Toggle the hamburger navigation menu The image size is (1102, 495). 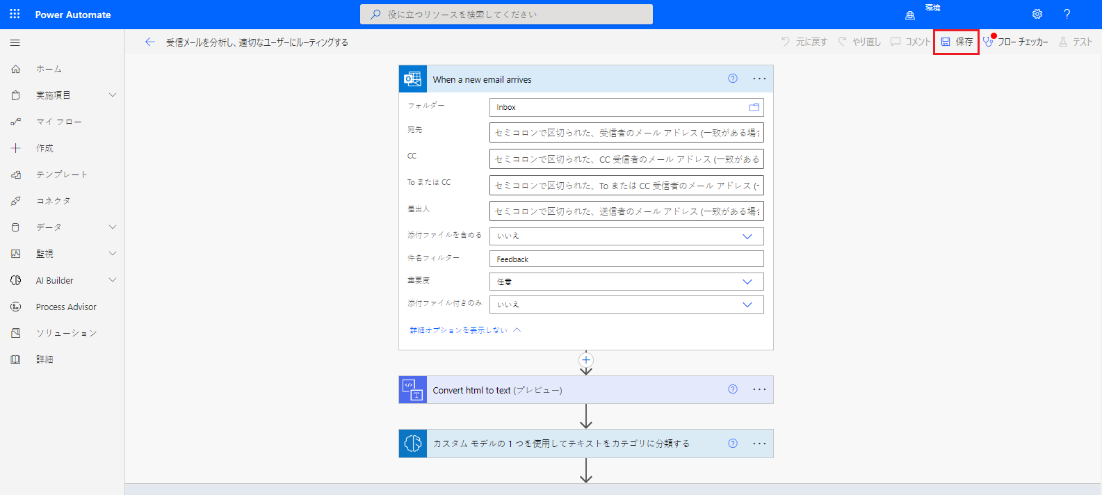[15, 42]
